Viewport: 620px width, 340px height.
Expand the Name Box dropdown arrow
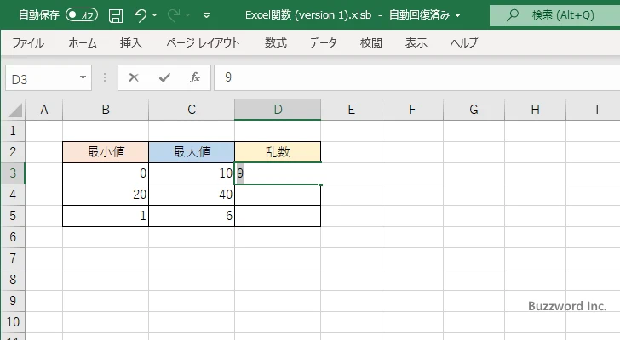point(83,77)
